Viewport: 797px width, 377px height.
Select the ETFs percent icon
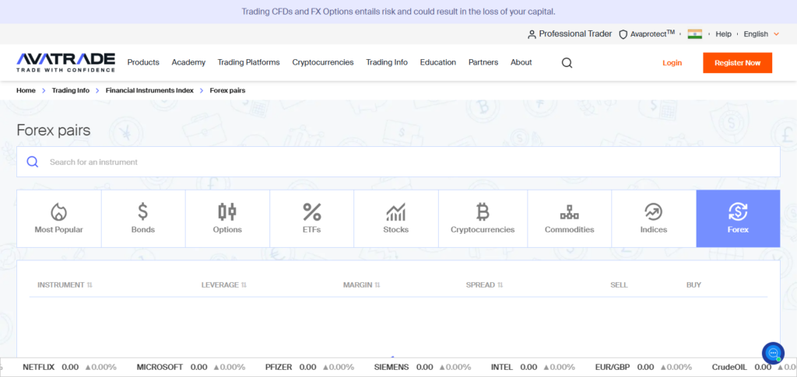click(x=311, y=211)
